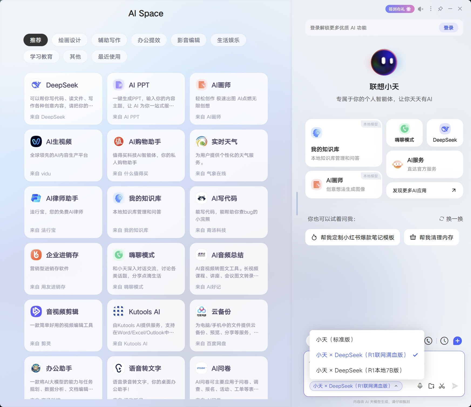Mute sound with the speaker icon
471x407 pixels.
[x=420, y=9]
